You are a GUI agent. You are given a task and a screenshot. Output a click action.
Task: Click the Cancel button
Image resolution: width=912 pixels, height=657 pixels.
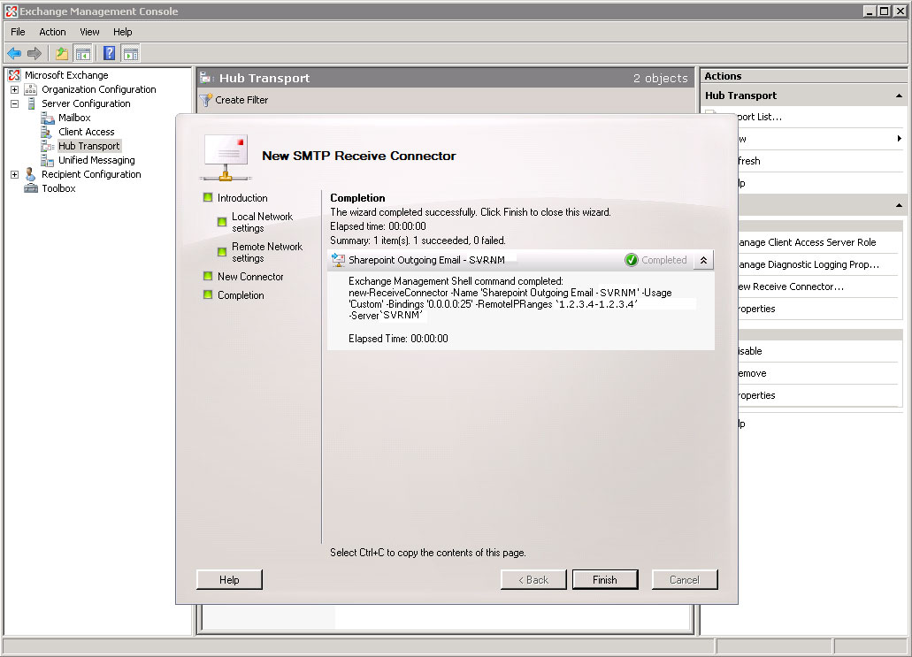685,580
